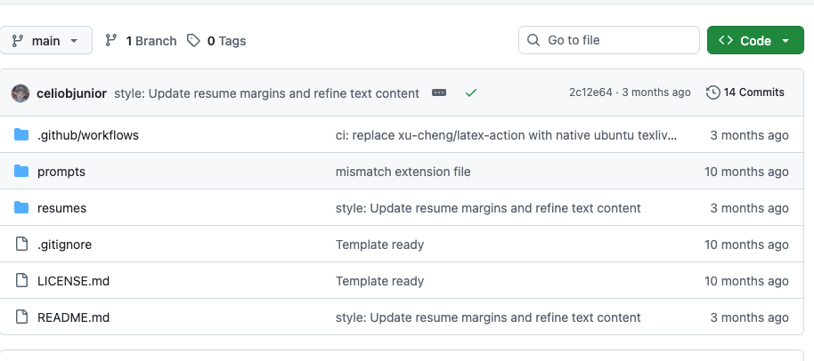Open the LICENSE.md file
814x361 pixels.
[x=73, y=281]
